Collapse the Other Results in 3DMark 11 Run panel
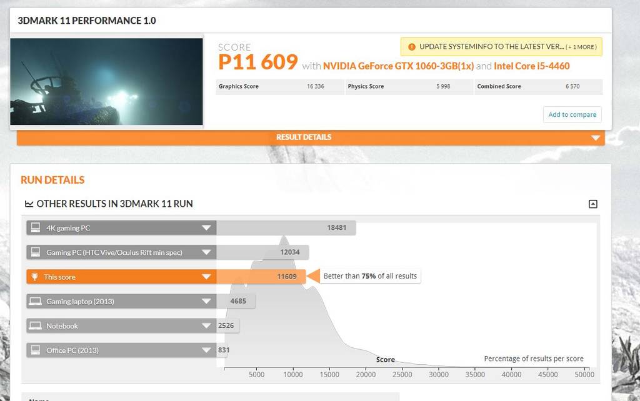 593,204
